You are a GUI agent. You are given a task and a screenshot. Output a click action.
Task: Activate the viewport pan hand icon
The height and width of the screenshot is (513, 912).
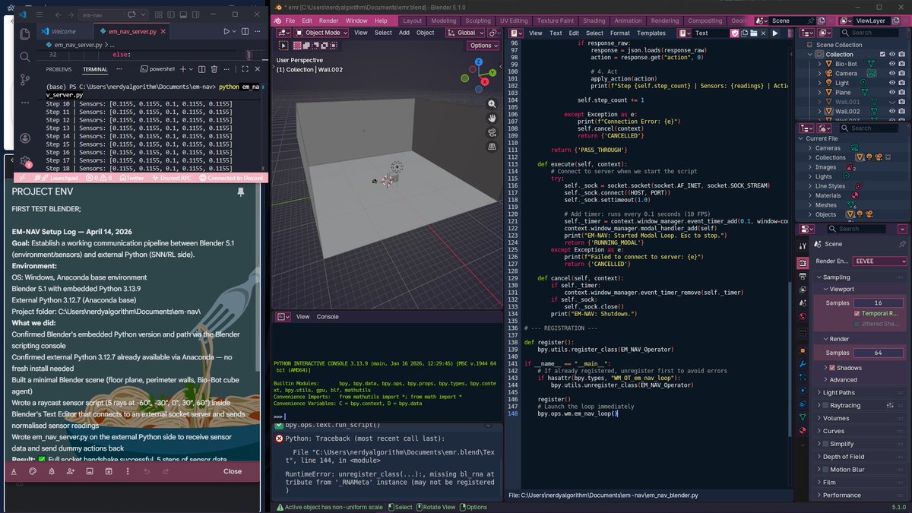[x=492, y=119]
